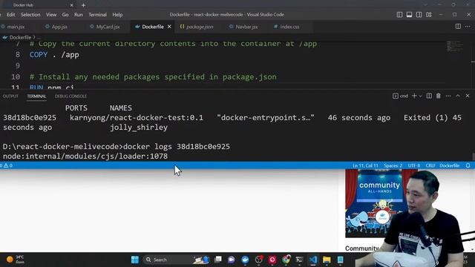Click the editor minimap
This screenshot has width=475, height=267.
pyautogui.click(x=454, y=46)
